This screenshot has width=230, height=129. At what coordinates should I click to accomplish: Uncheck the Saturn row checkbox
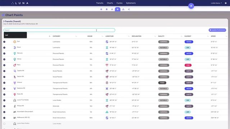4,77
